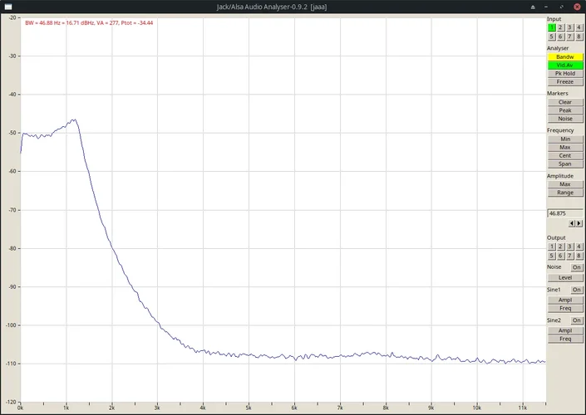
Task: Select Input channel 3
Action: [x=569, y=27]
